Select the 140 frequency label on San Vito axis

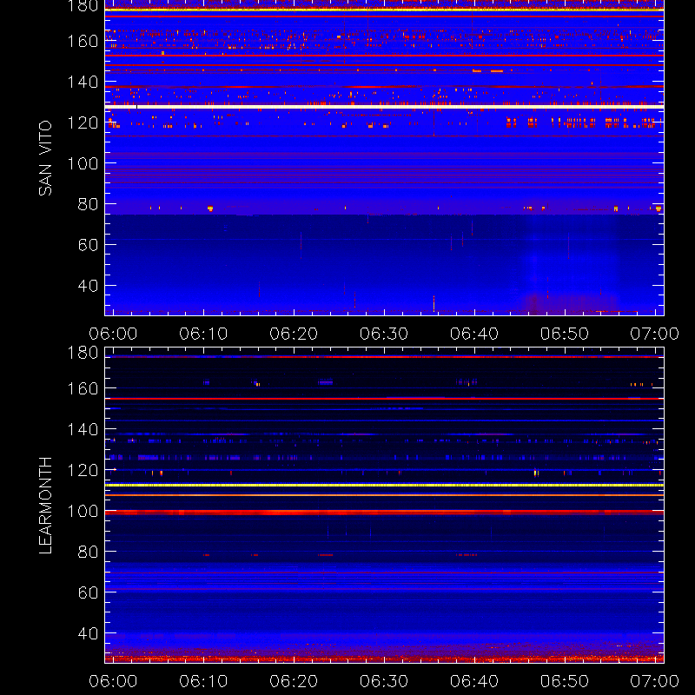click(83, 82)
